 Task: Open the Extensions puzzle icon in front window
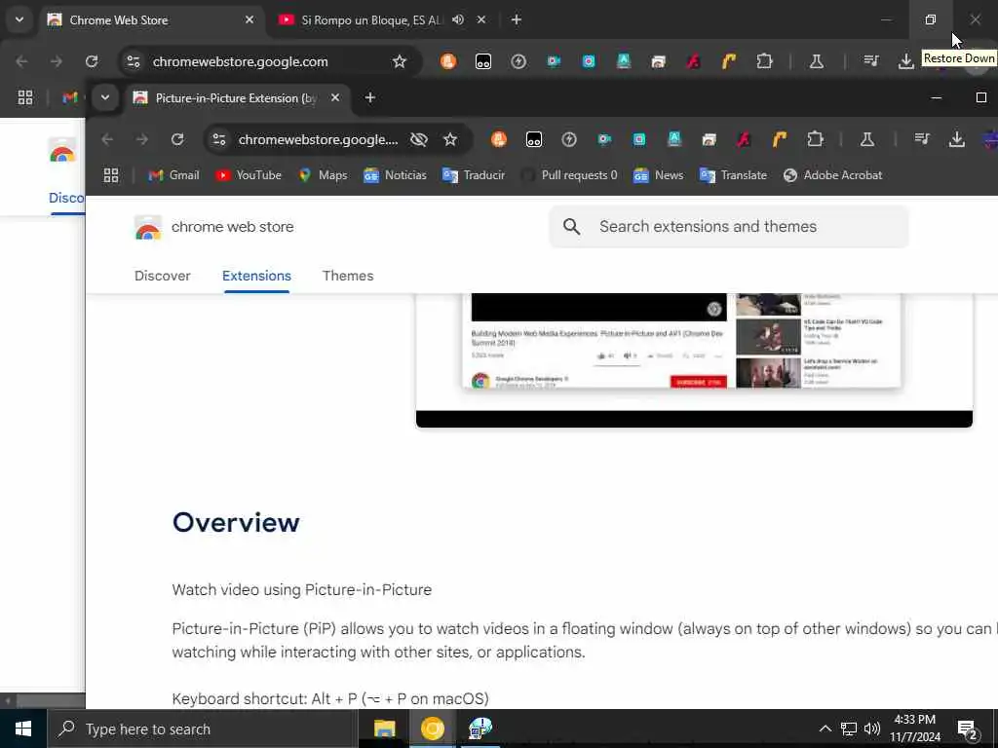(x=815, y=139)
